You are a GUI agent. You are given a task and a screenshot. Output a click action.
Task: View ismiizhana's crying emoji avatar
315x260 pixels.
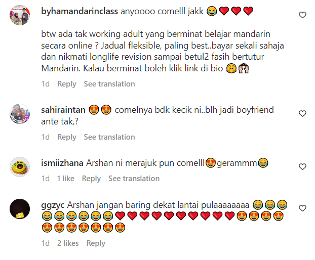[20, 167]
